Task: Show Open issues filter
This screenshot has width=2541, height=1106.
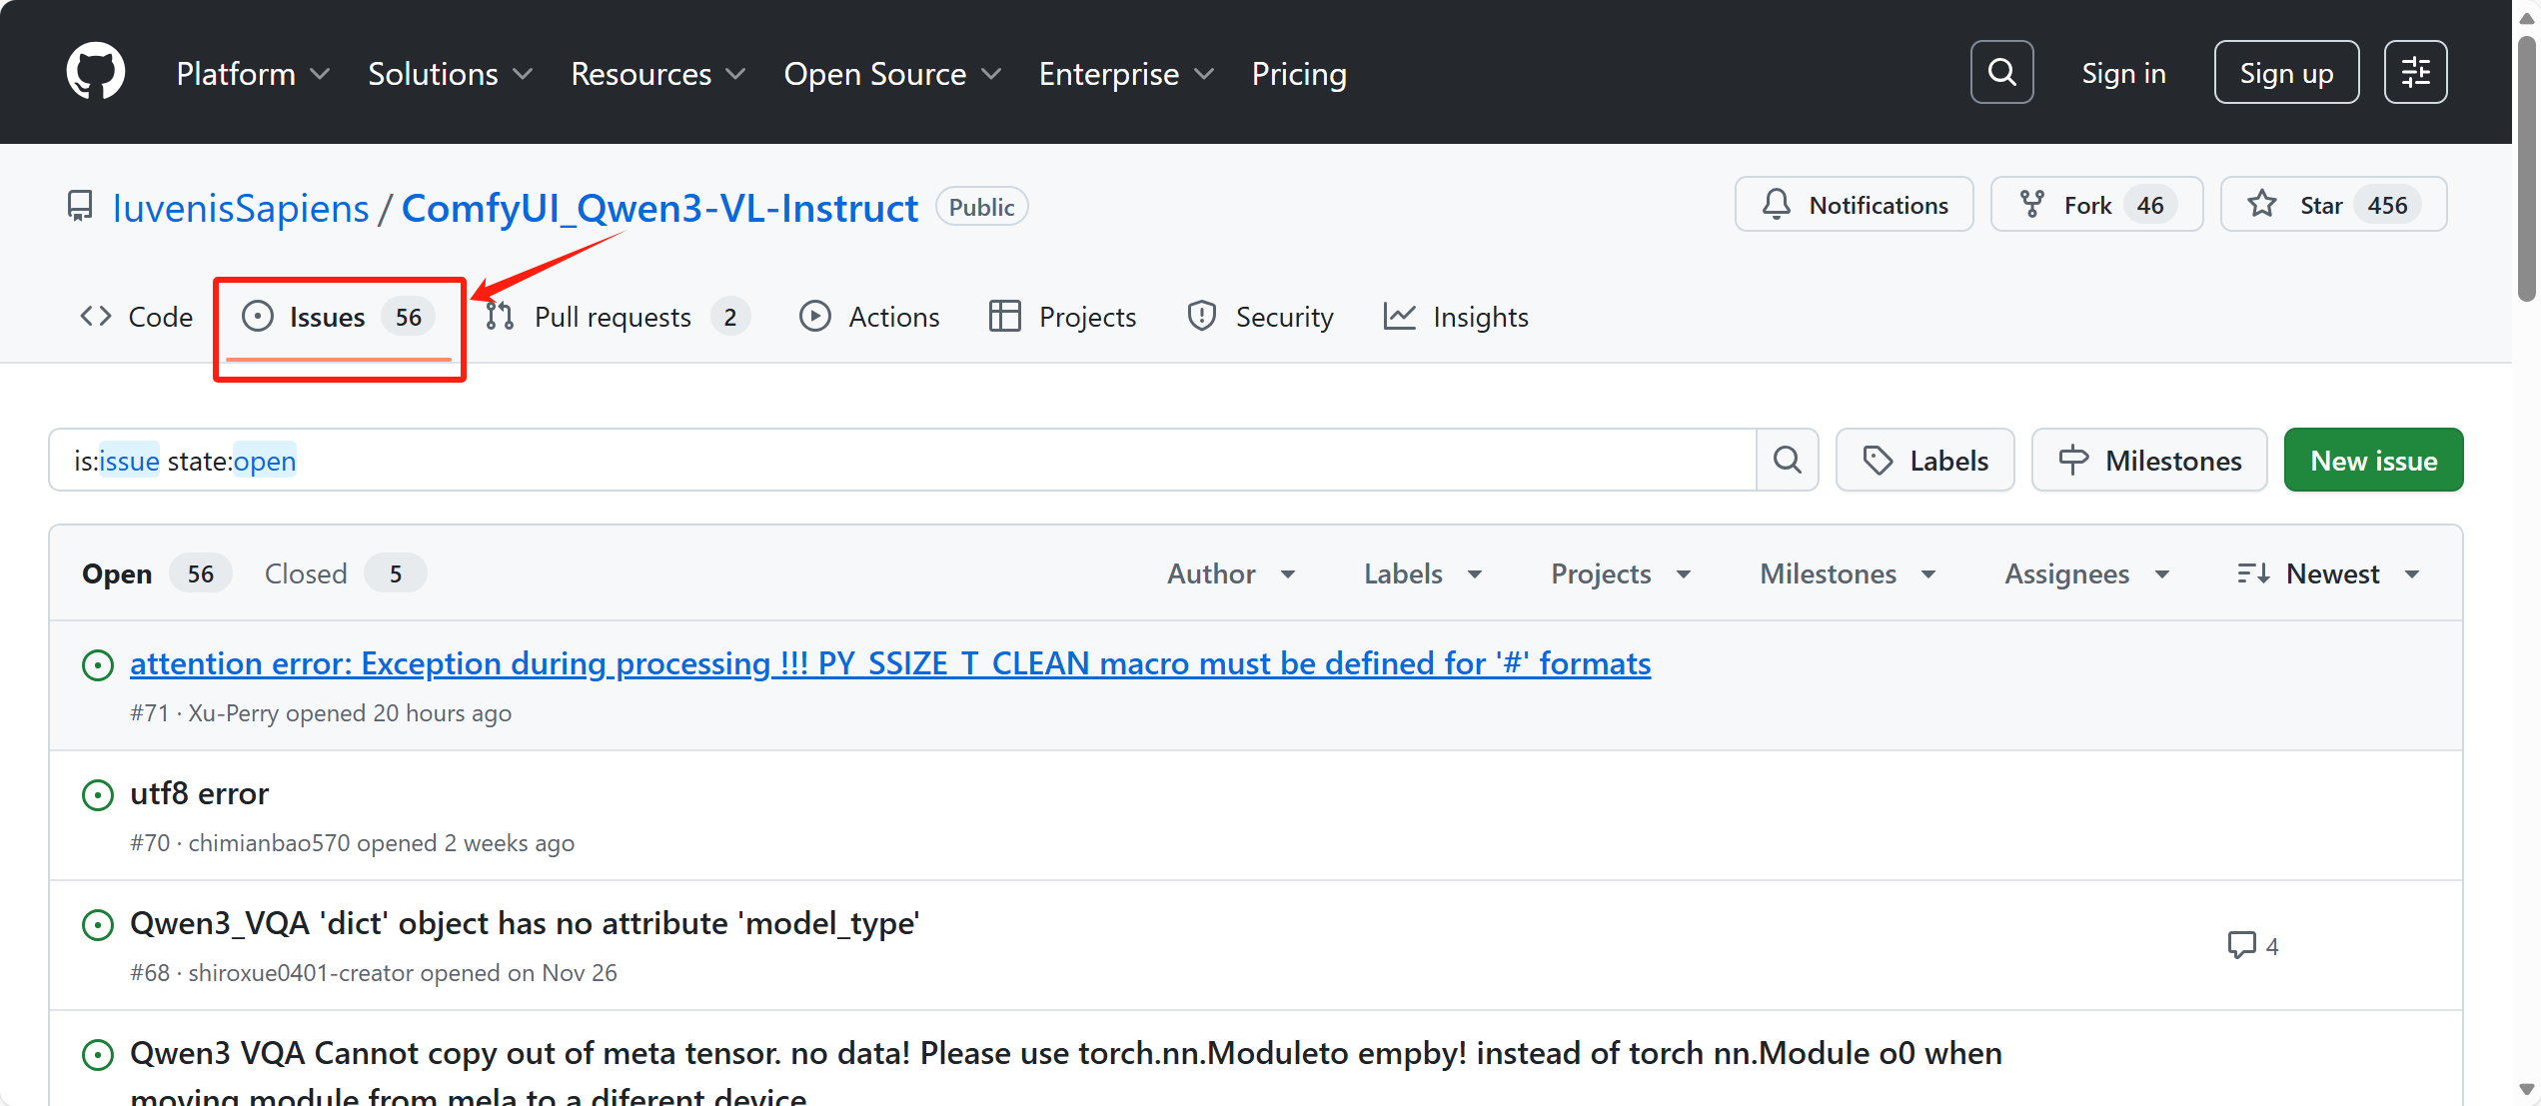Action: click(154, 573)
